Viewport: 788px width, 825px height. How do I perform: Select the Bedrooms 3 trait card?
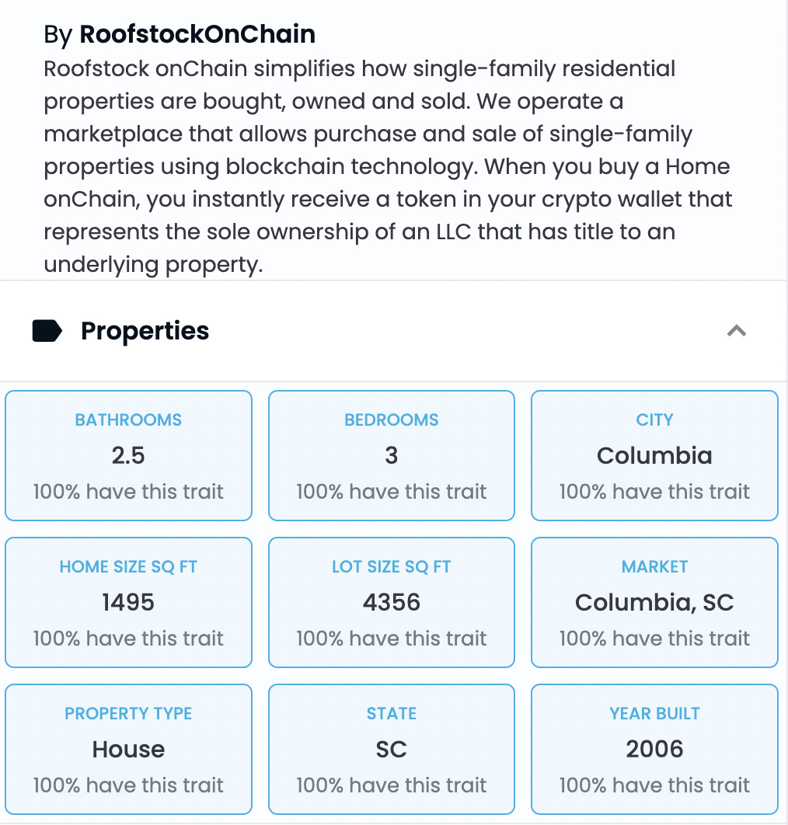[391, 456]
